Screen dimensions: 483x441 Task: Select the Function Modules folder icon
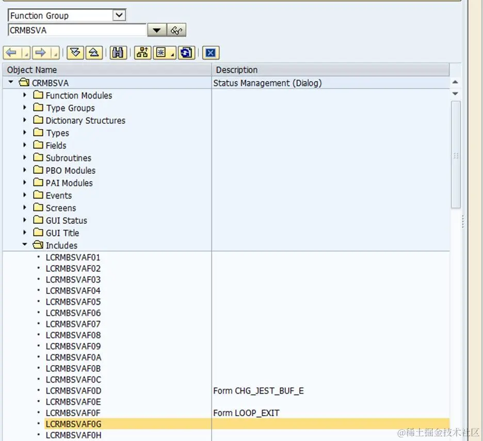38,95
